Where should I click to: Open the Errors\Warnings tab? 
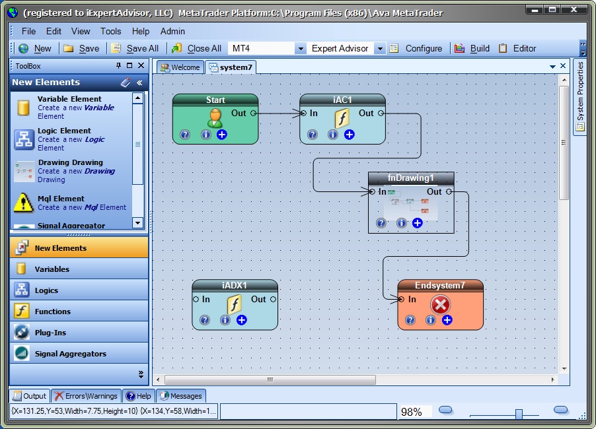87,396
